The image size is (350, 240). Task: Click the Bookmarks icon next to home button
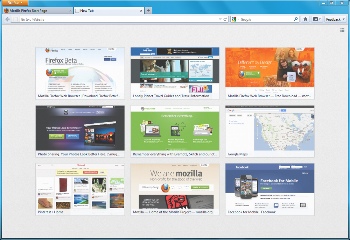click(316, 19)
